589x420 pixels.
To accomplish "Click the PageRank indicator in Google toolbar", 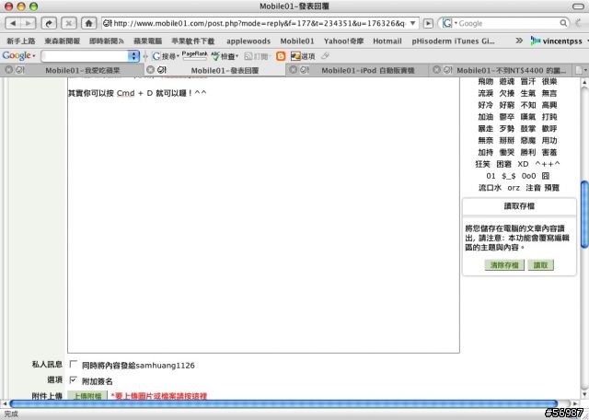I will (194, 55).
